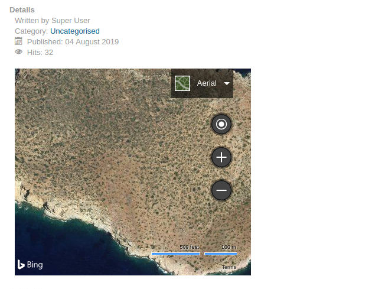Viewport: 372px width, 289px height.
Task: Click the 100 m scale label
Action: coord(229,247)
